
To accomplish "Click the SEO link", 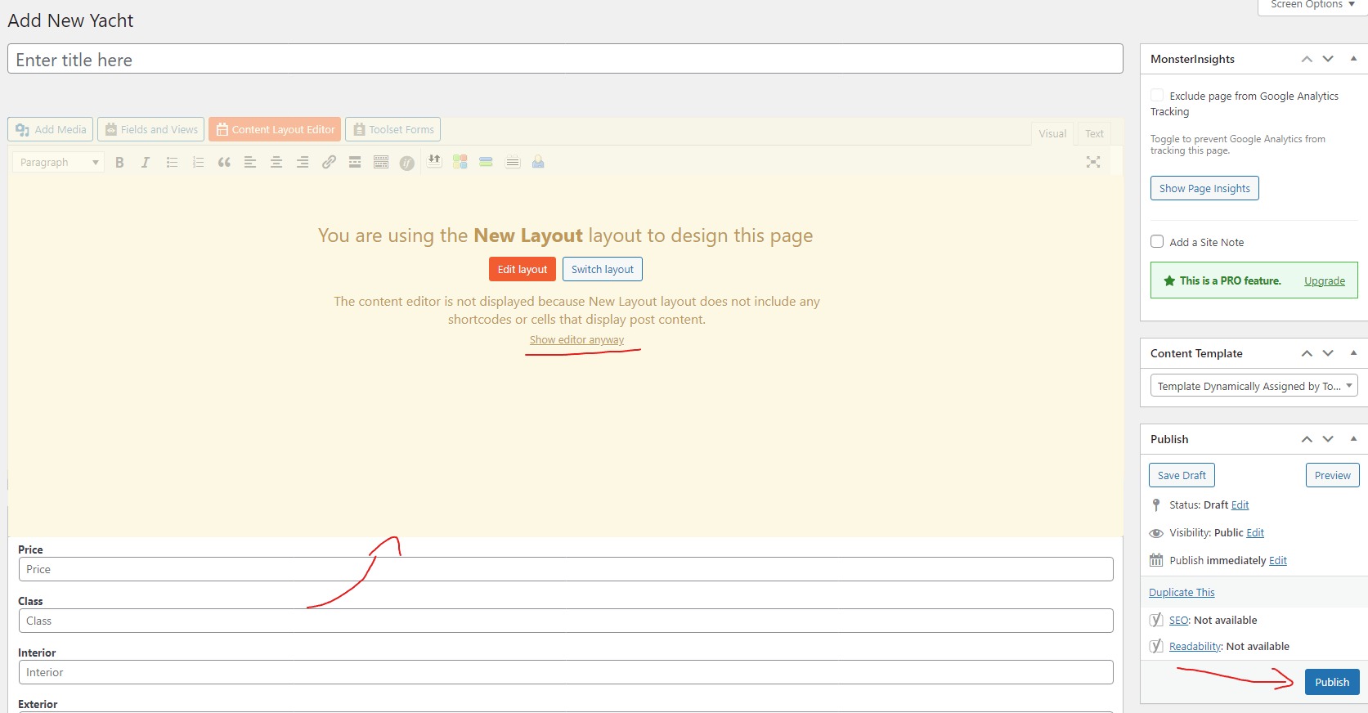I will tap(1178, 620).
